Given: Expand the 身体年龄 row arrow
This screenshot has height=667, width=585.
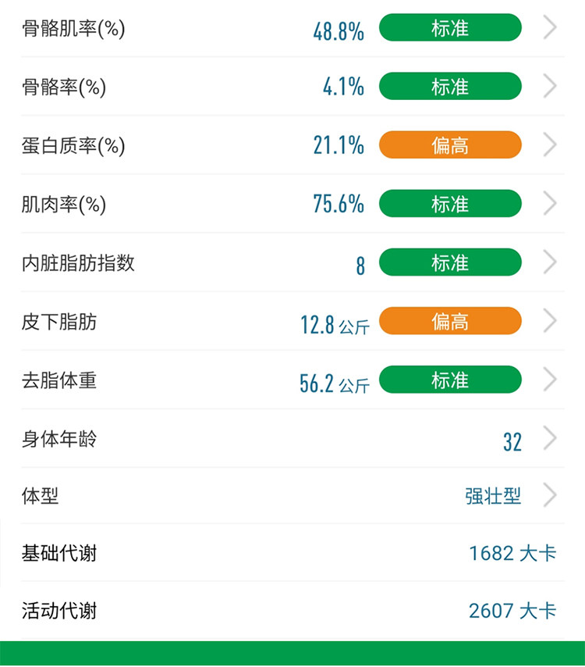Looking at the screenshot, I should pyautogui.click(x=550, y=439).
